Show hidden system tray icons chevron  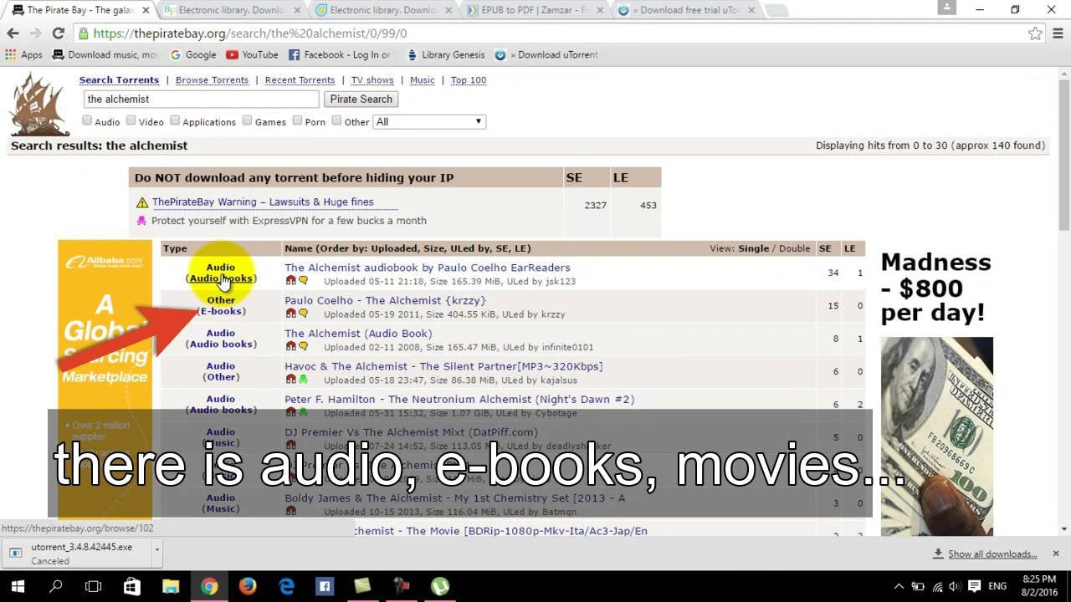[x=899, y=586]
